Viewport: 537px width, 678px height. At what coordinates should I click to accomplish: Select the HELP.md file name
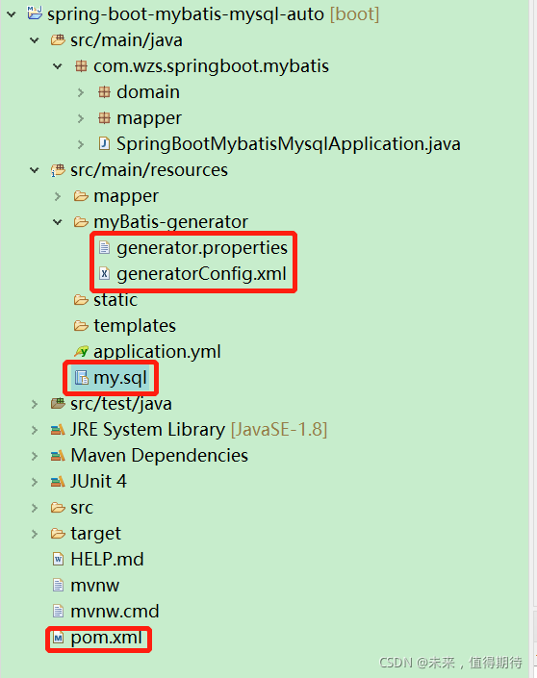tap(107, 560)
